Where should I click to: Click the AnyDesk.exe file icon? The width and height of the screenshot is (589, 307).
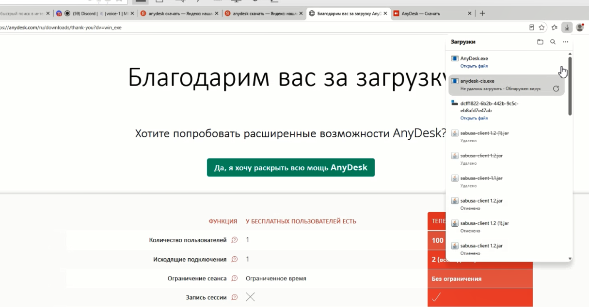(455, 58)
